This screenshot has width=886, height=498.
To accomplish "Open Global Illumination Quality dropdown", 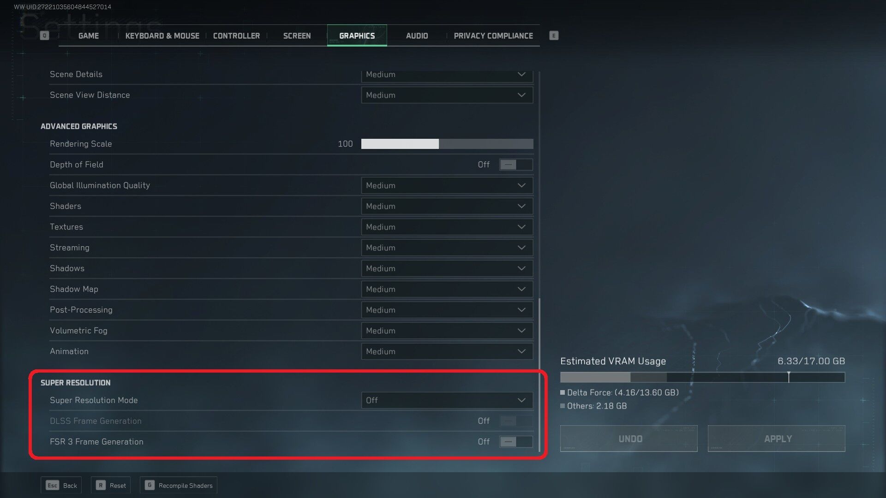I will pyautogui.click(x=447, y=185).
